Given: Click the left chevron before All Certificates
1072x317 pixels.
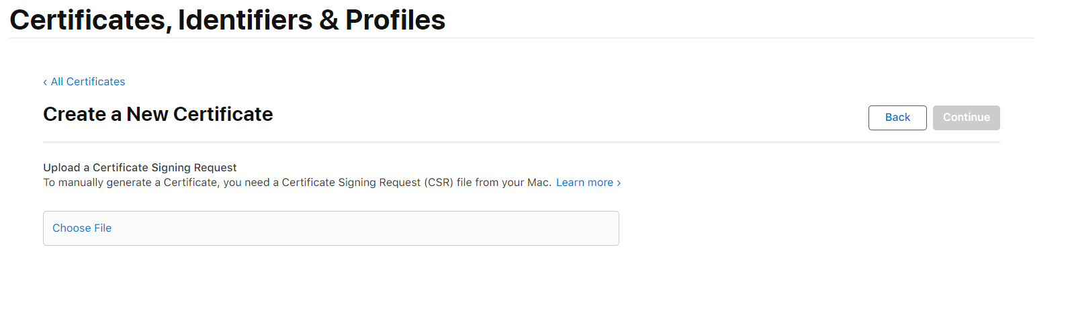Looking at the screenshot, I should click(x=45, y=82).
